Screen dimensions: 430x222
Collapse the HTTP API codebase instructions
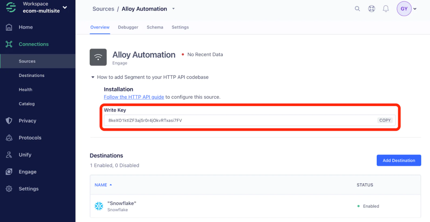[93, 77]
